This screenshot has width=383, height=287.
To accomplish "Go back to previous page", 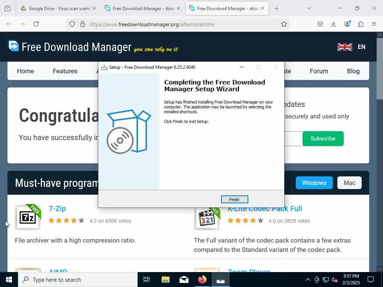I will 9,24.
